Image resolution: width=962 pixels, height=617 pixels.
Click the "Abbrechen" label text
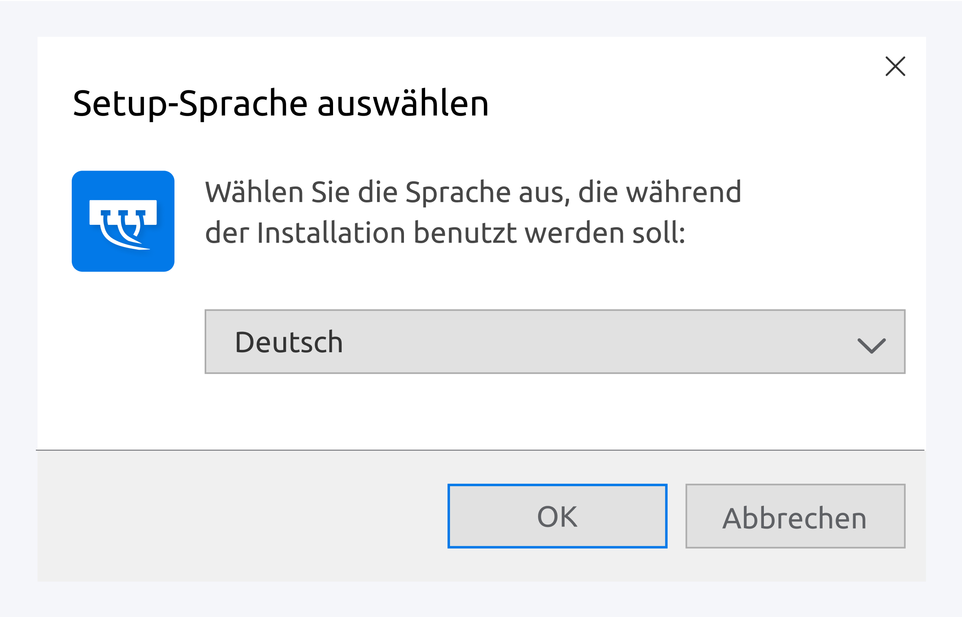(795, 518)
